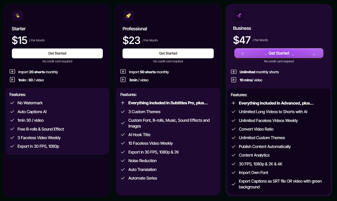Click checkmark beside Noise Reduction

click(x=123, y=161)
